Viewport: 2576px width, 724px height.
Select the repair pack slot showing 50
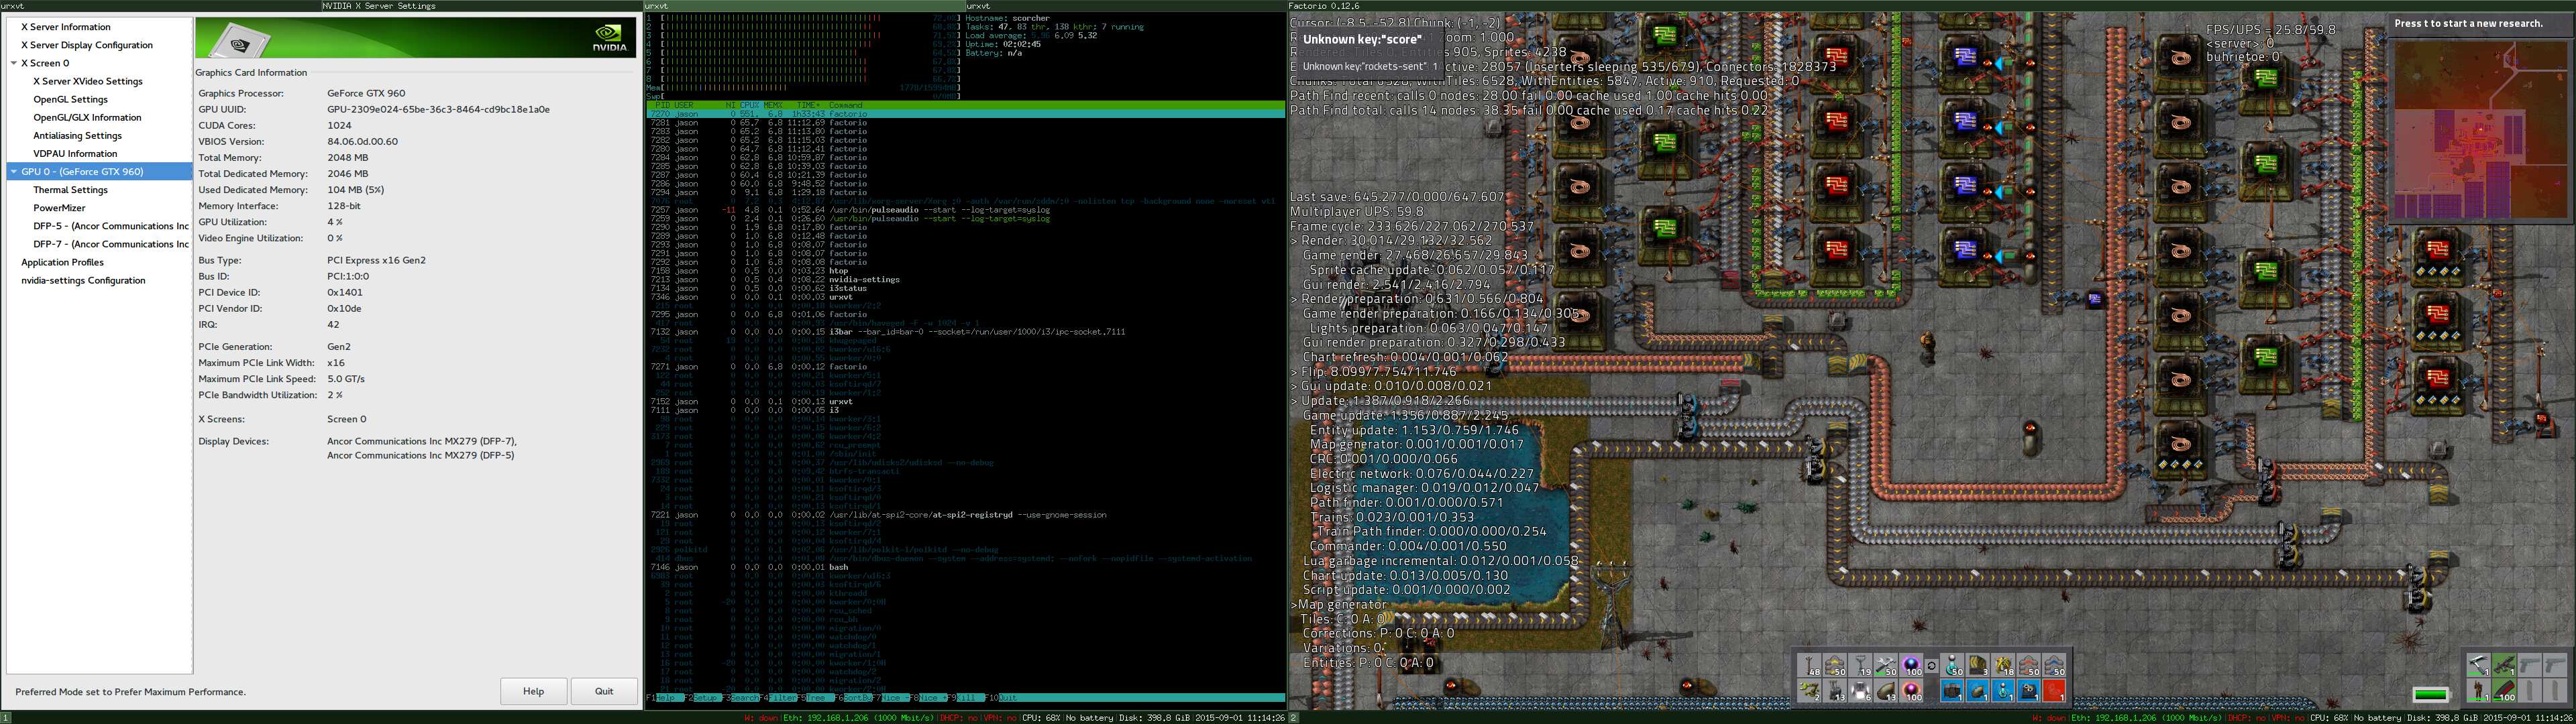tap(1886, 665)
